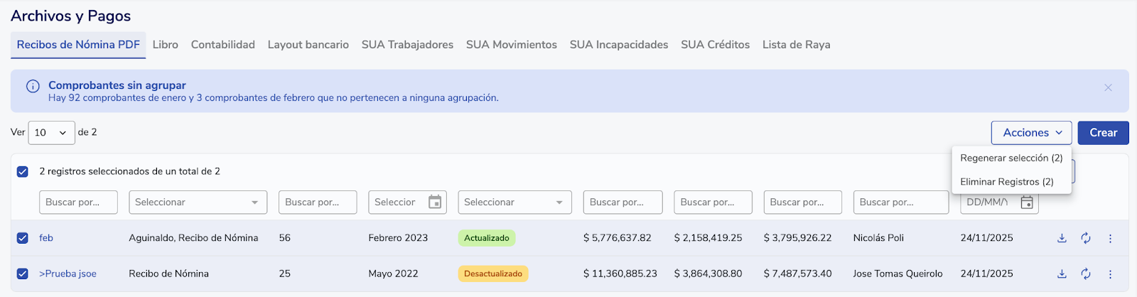
Task: Choose Regenerar selección (2) from menu
Action: (1011, 158)
